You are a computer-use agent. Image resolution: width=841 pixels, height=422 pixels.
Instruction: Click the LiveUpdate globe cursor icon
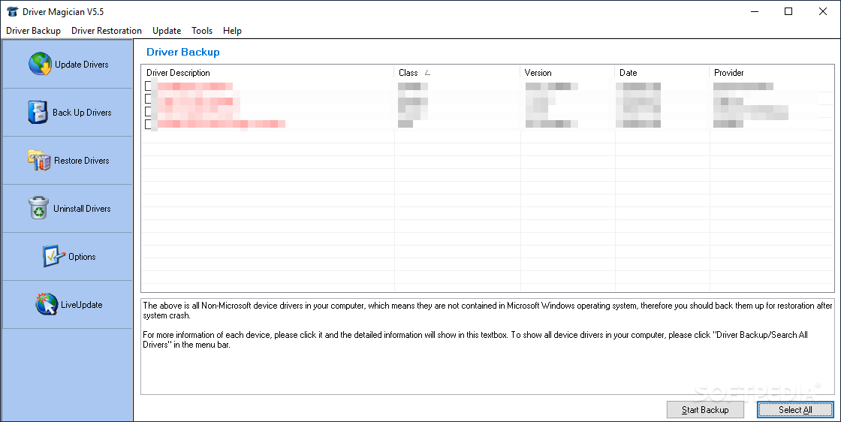click(47, 304)
